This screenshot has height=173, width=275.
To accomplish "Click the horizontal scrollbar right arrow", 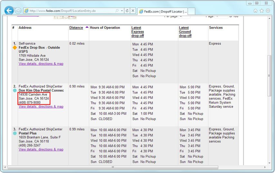I will point(265,167).
